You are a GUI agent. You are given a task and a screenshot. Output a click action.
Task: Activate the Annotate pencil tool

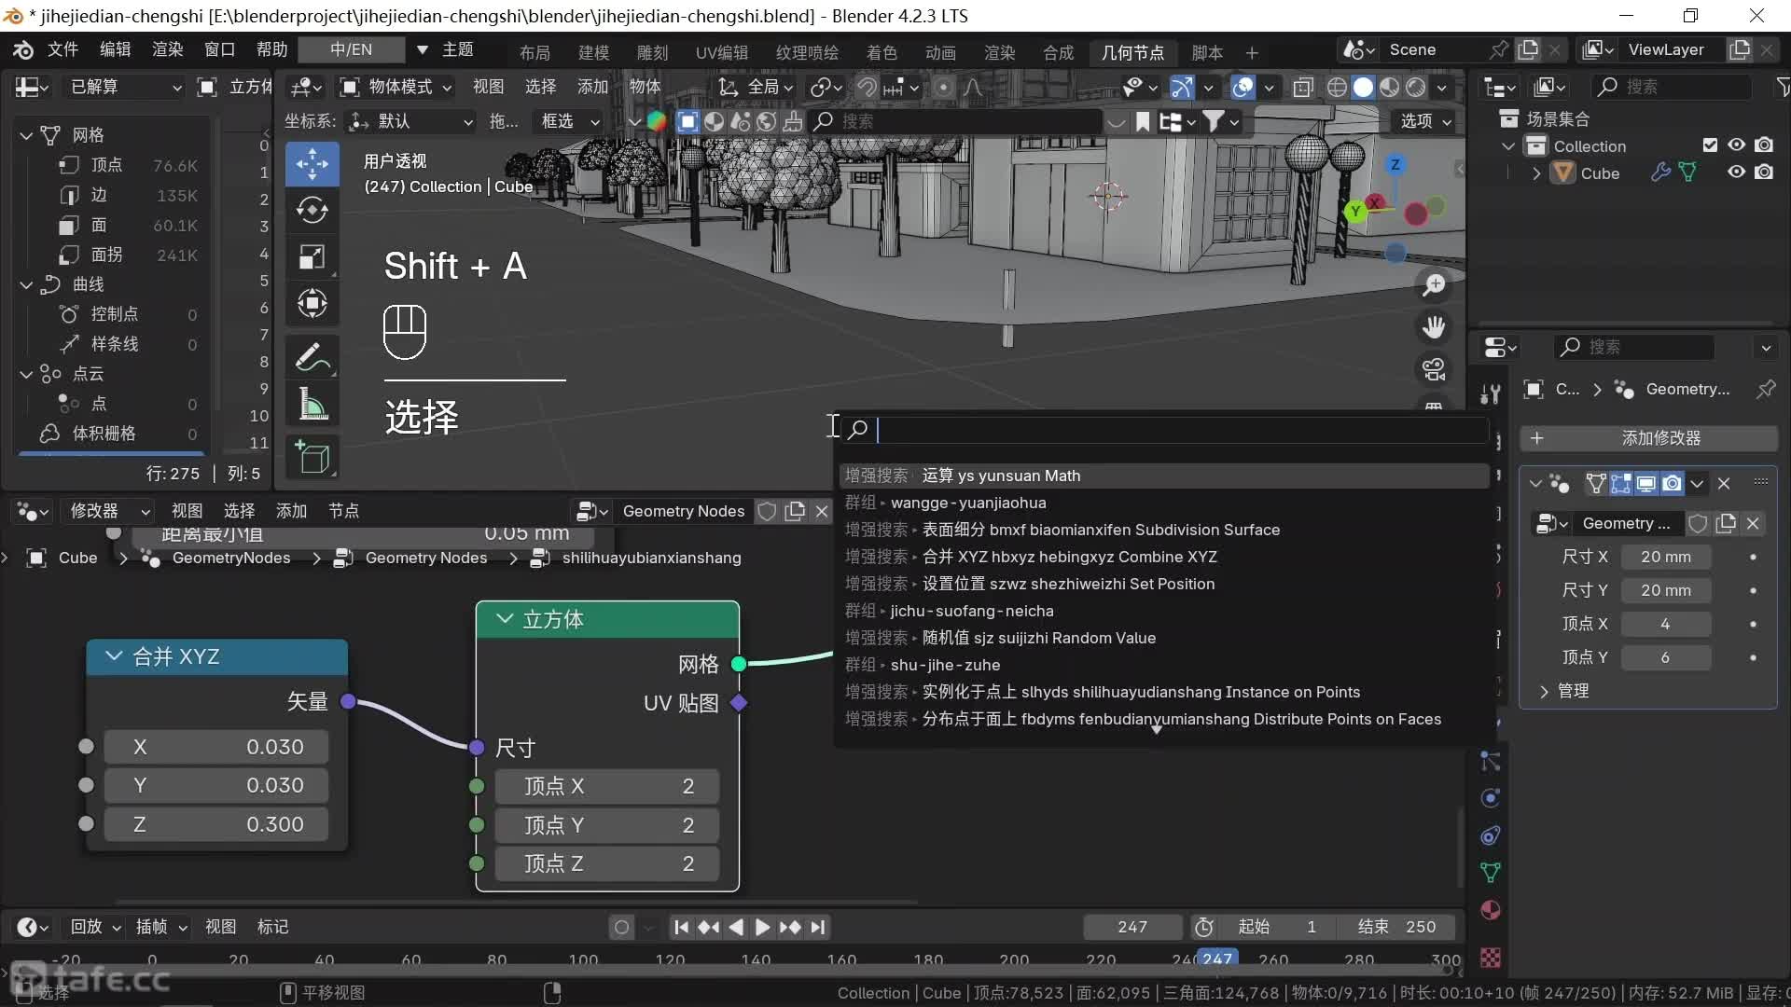312,357
